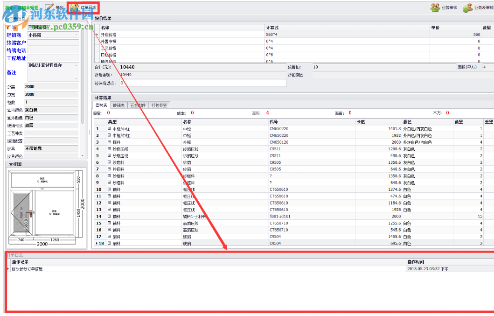
Task: Click the 室内颜色 field 灰白色
Action: [x=51, y=110]
